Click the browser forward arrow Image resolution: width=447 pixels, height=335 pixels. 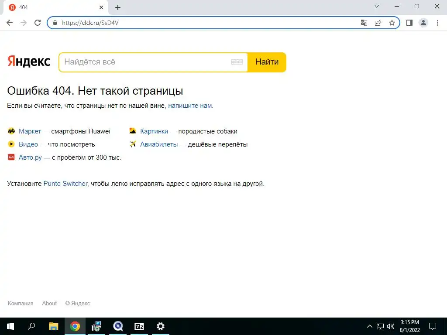tap(24, 23)
